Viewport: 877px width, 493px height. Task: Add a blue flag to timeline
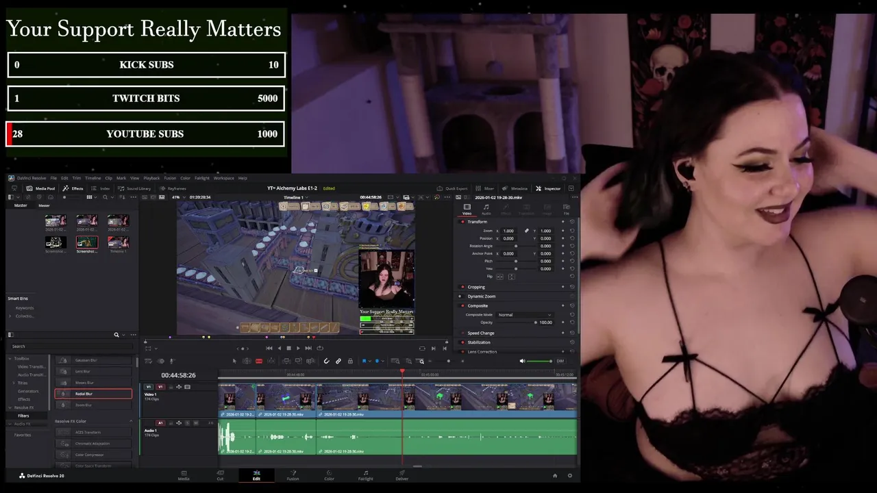tap(365, 361)
